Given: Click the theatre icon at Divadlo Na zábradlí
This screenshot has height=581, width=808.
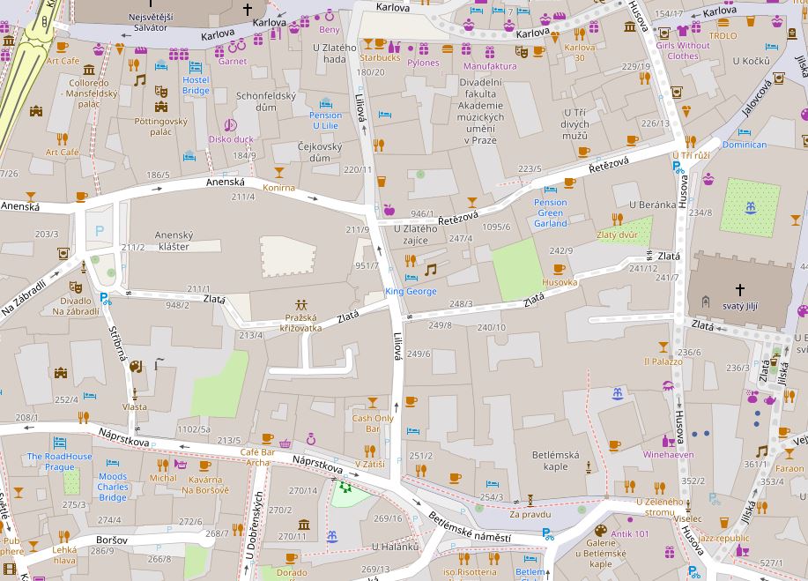Looking at the screenshot, I should tap(76, 287).
